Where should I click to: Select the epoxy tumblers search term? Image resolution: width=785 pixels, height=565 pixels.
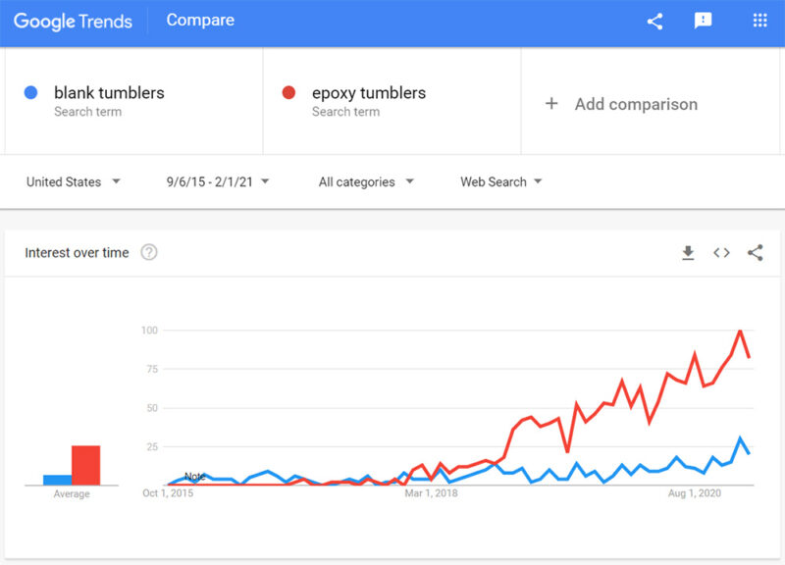click(368, 93)
